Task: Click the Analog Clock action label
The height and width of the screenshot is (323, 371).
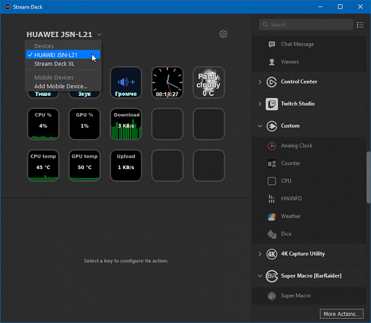Action: tap(297, 146)
